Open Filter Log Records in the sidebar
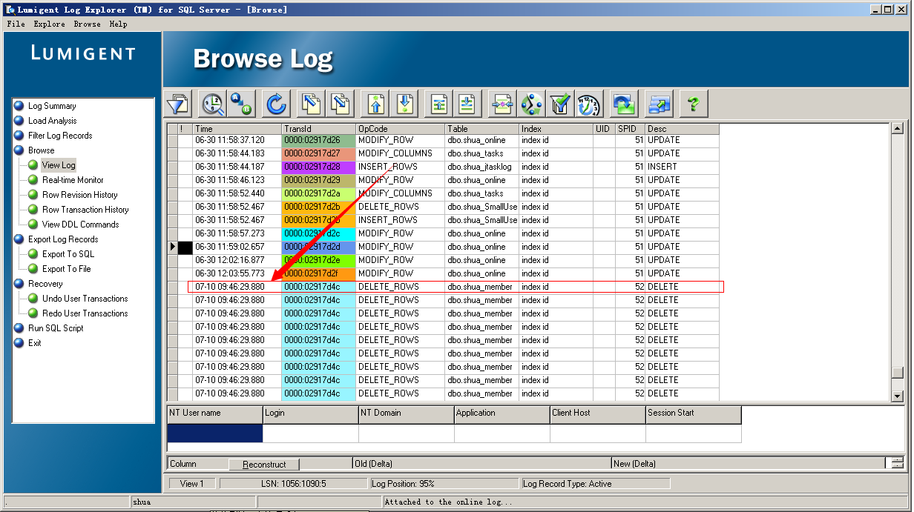914x512 pixels. point(60,136)
